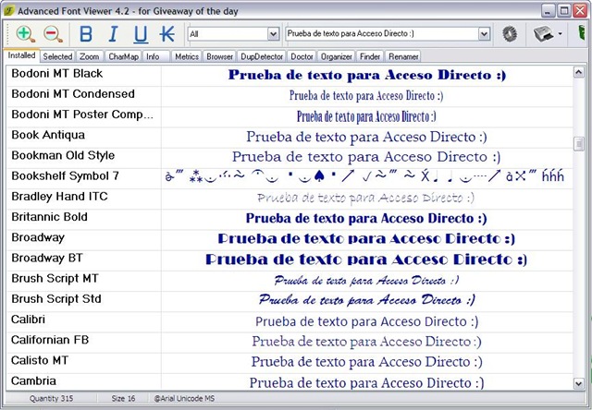592x410 pixels.
Task: Open the DupDetector tab
Action: click(262, 56)
